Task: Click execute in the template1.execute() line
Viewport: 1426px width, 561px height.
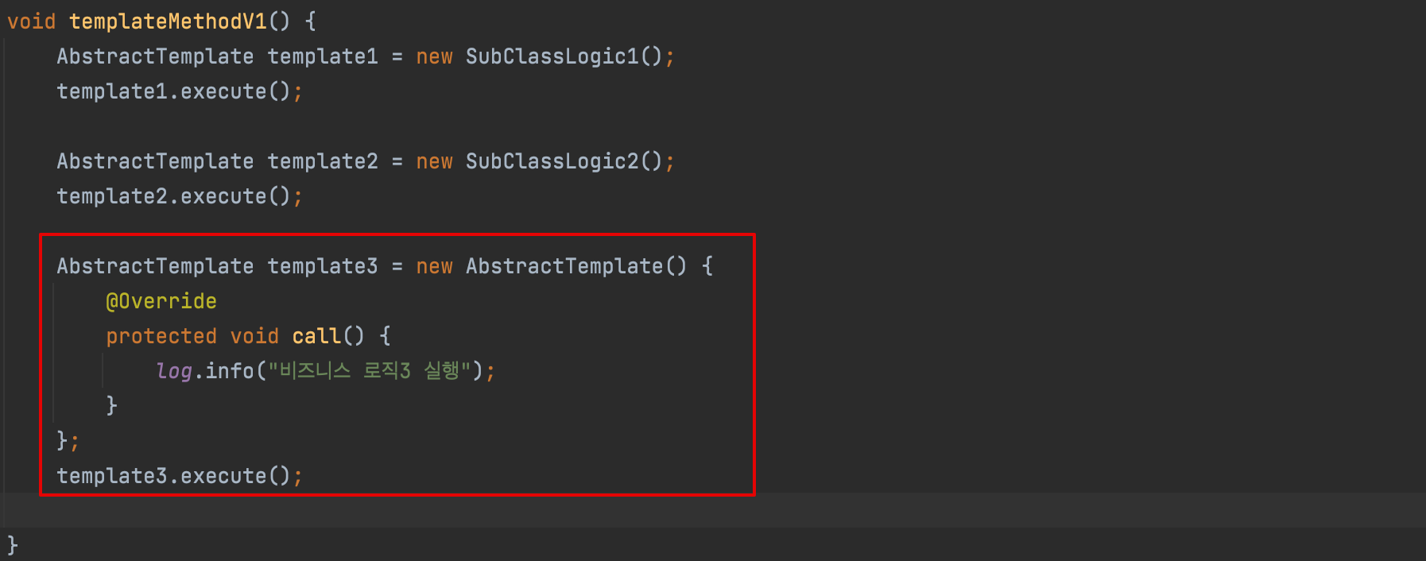Action: [223, 91]
